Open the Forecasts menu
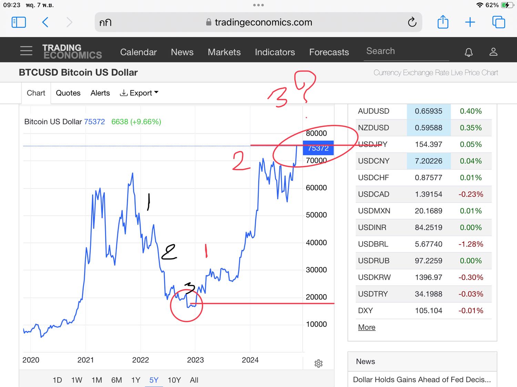The image size is (517, 387). pos(329,52)
